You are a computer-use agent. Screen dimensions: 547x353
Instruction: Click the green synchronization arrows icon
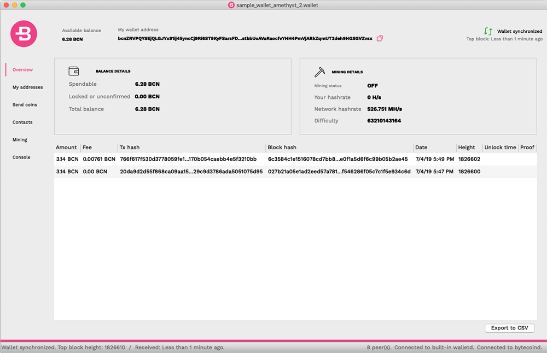(x=488, y=31)
